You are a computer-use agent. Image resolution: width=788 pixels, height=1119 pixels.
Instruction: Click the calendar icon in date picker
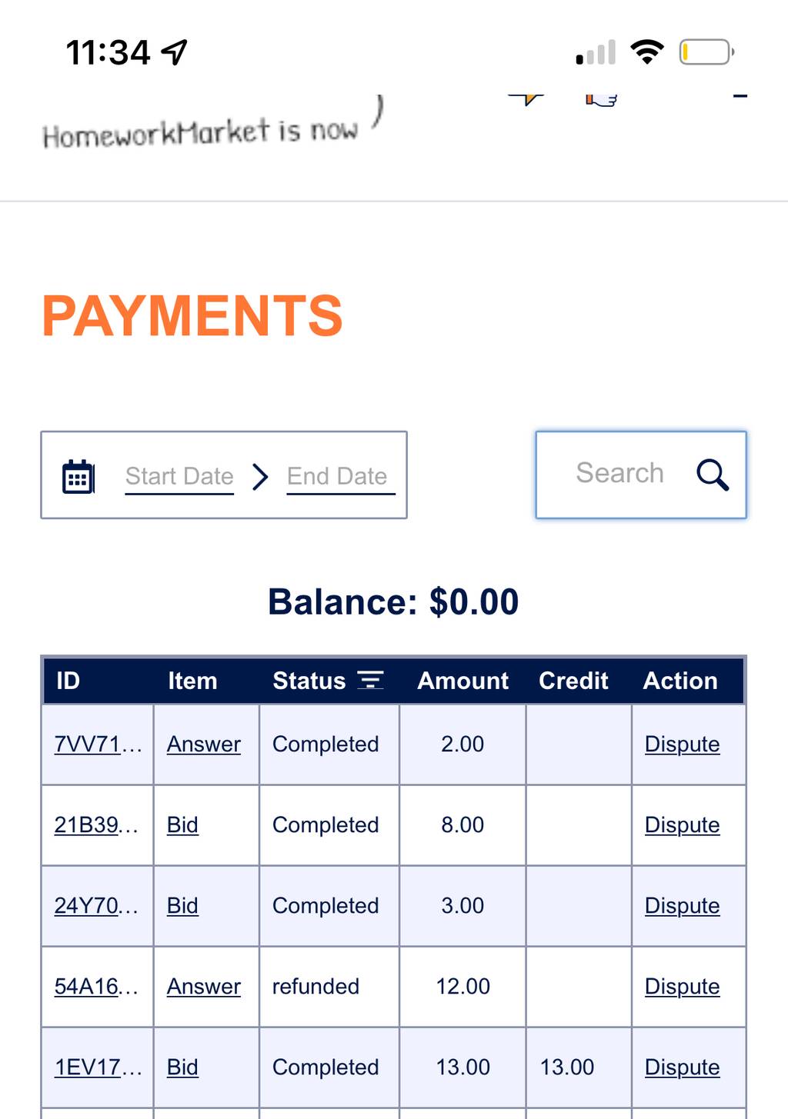point(78,477)
